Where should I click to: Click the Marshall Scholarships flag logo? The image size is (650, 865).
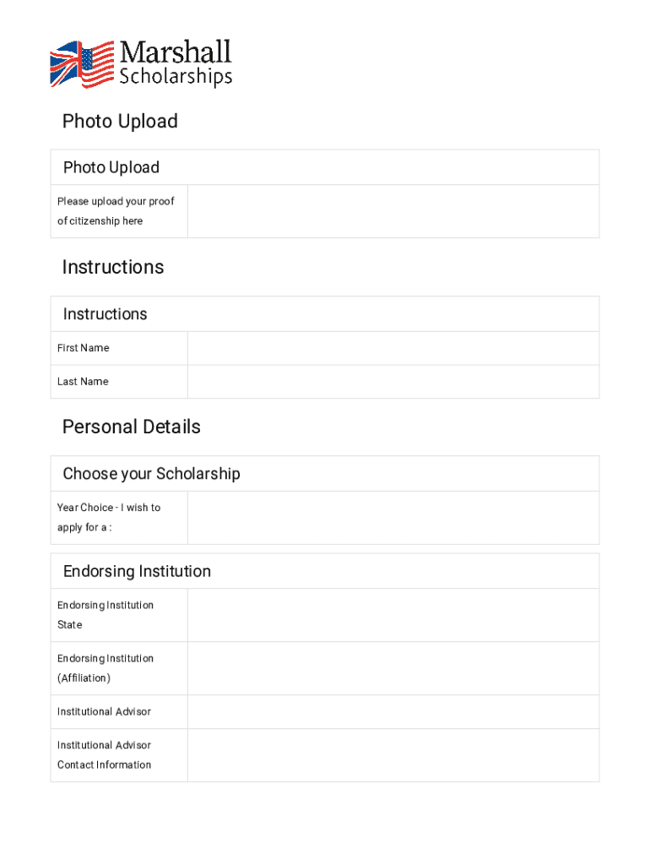pos(82,63)
